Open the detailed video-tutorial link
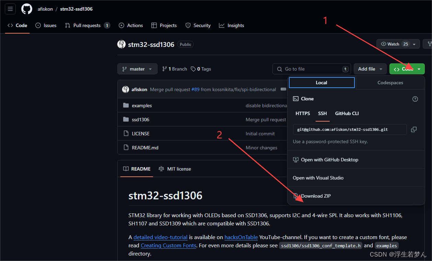 [x=161, y=237]
